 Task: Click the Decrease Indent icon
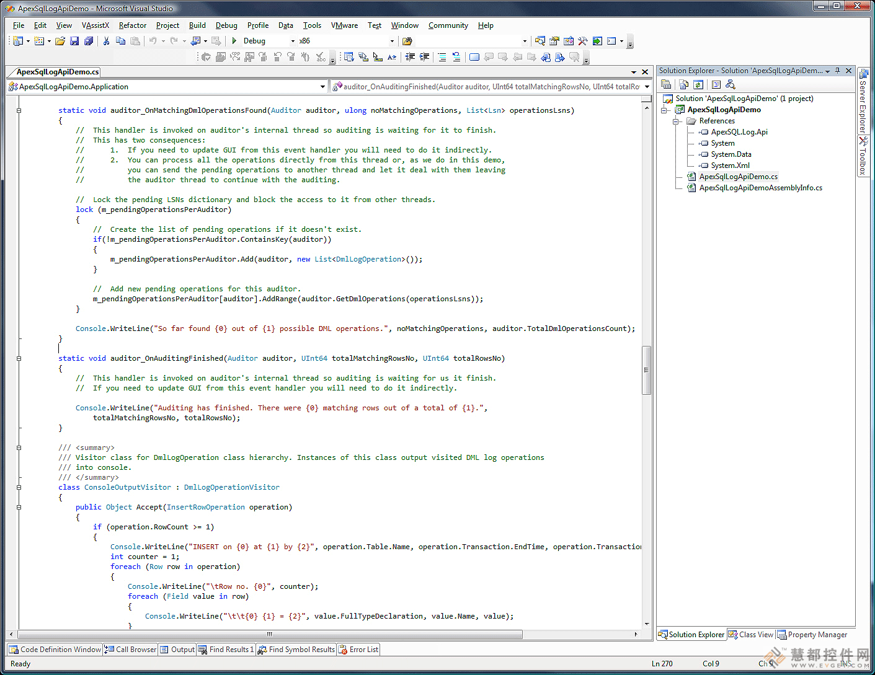(x=411, y=57)
